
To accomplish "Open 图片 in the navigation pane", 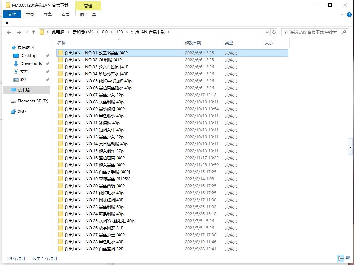I will point(24,79).
